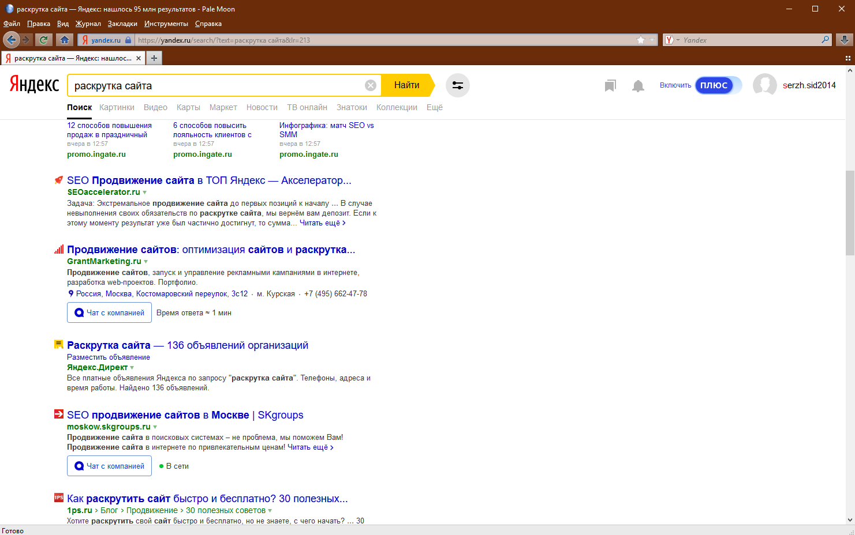Click the map pin icon beside the Moscow address

[71, 294]
